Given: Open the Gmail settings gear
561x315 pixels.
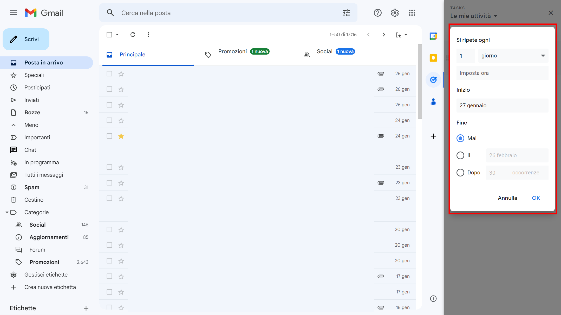Looking at the screenshot, I should click(395, 13).
